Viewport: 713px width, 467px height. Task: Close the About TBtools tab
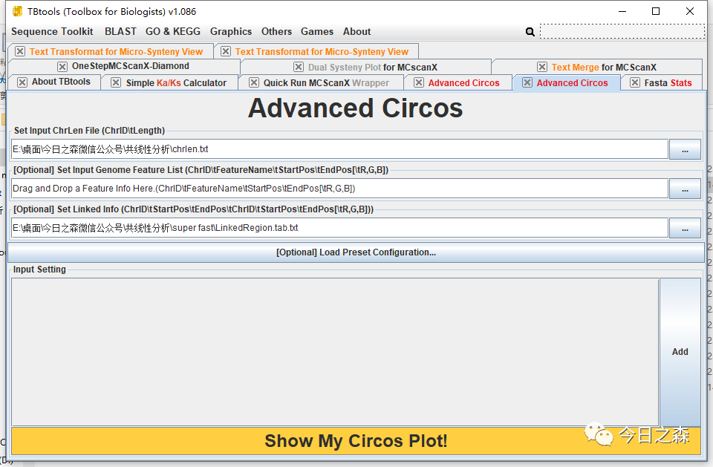coord(22,82)
